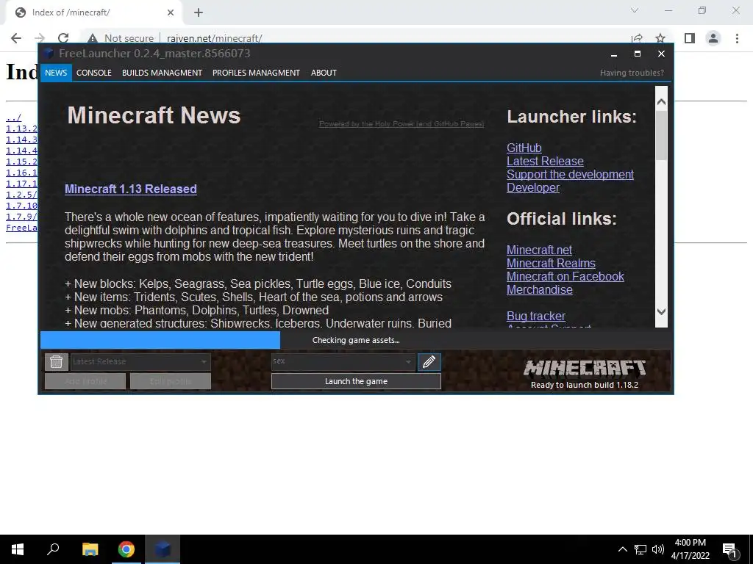Open File Explorer from the taskbar
Screen dimensions: 753x564
[x=90, y=549]
